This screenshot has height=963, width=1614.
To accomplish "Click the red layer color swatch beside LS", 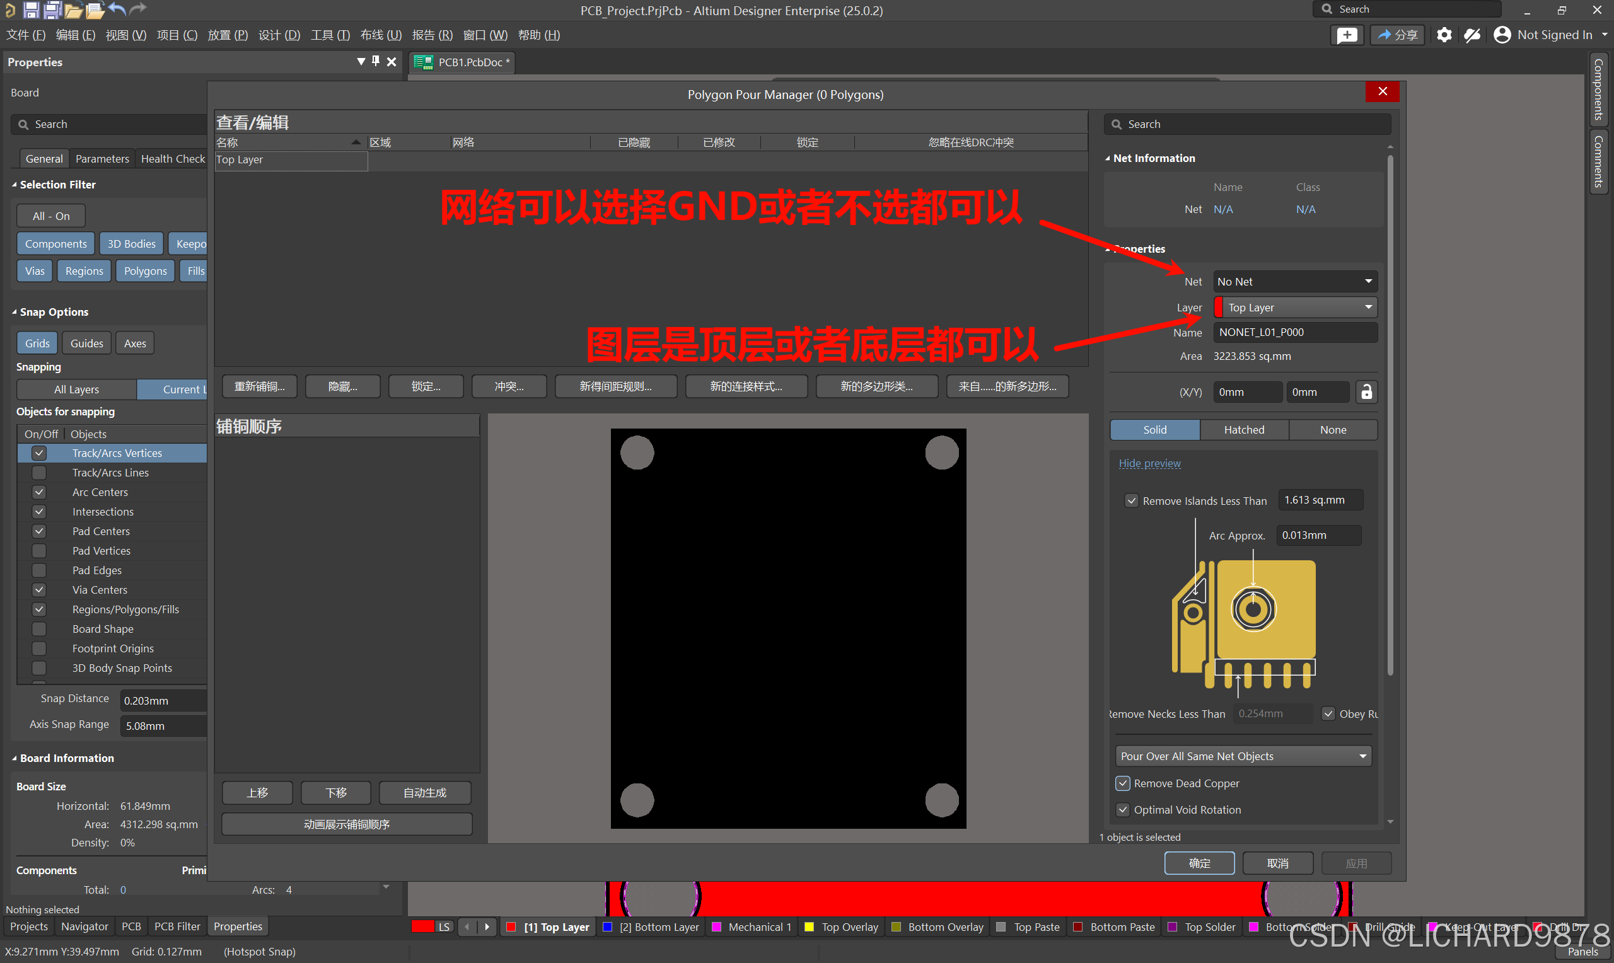I will 422,926.
